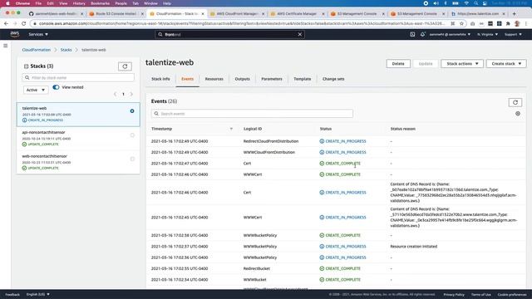Click the Chrome address bar
The width and height of the screenshot is (532, 299).
coord(241,23)
